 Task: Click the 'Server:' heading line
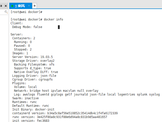pos(17,34)
